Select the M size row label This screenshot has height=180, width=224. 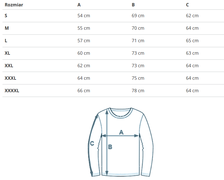[x=7, y=28]
